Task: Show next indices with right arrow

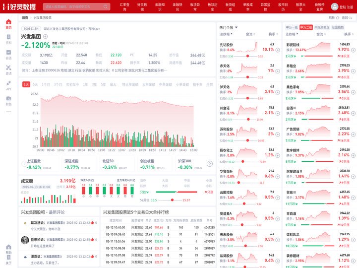Action: 209,164
